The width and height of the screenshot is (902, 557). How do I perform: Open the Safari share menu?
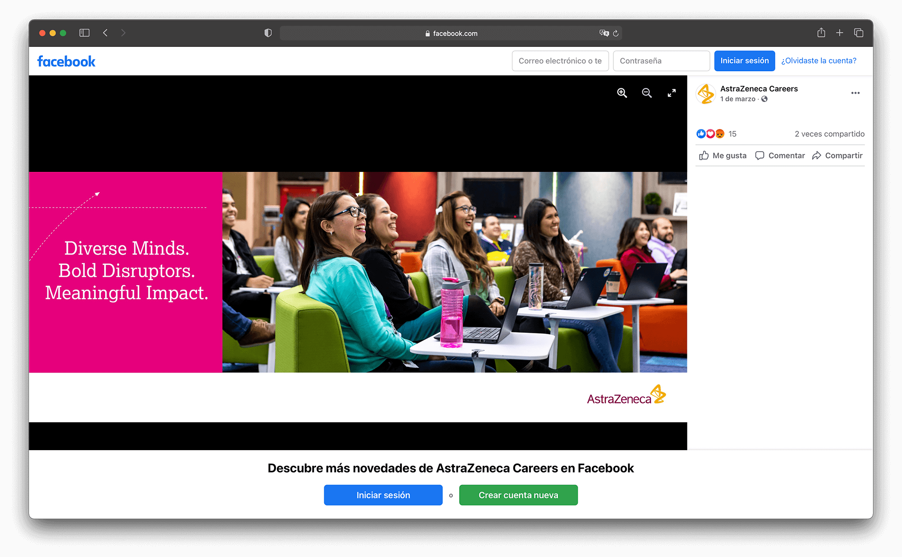pyautogui.click(x=821, y=33)
